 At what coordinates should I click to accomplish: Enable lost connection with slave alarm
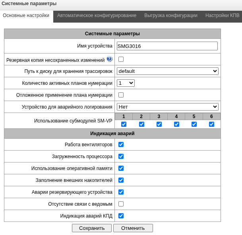(121, 204)
